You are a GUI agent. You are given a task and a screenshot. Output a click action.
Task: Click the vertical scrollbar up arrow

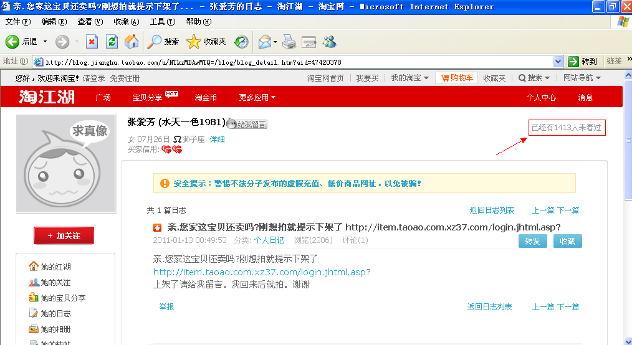pos(628,75)
